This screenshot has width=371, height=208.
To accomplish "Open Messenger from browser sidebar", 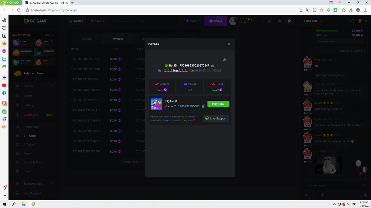I will tap(4, 51).
